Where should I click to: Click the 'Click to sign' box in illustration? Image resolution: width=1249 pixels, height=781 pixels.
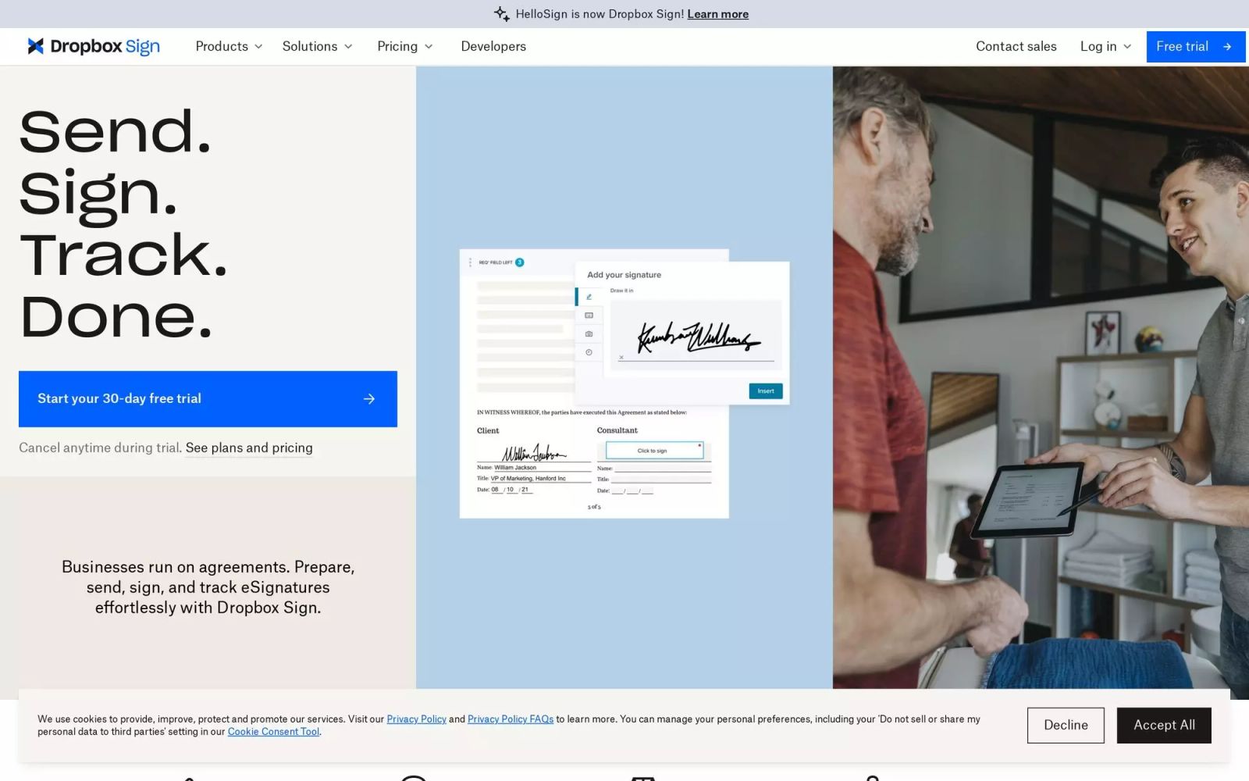tap(654, 451)
